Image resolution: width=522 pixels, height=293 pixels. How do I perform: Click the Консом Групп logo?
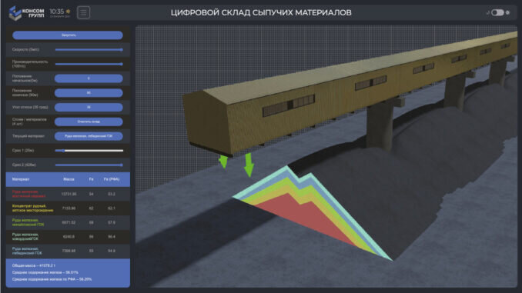26,12
